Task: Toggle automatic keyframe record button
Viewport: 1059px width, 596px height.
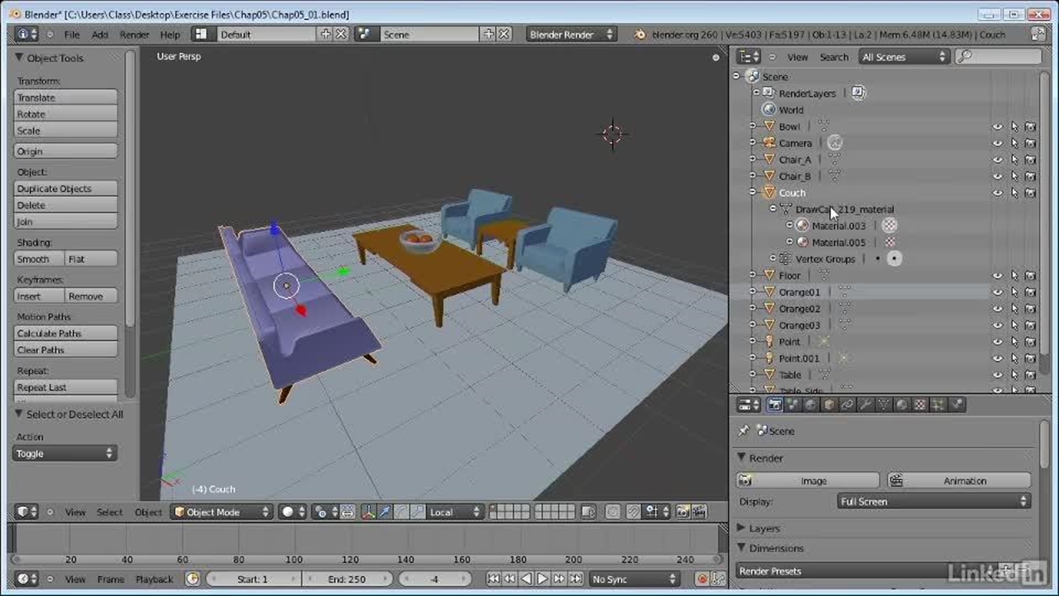Action: (702, 579)
